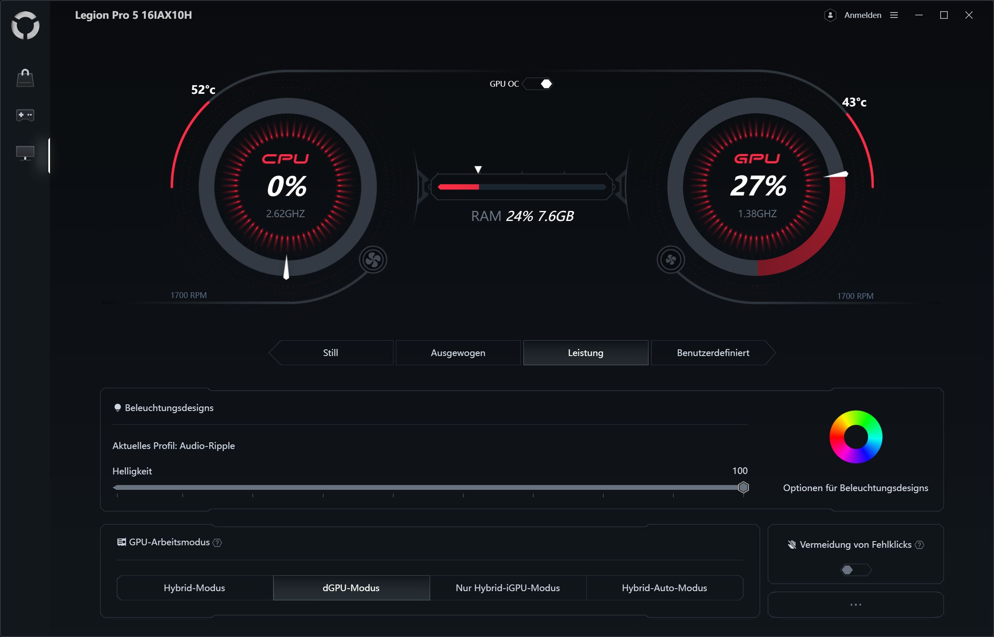The image size is (994, 637).
Task: Switch to the Still thermal mode
Action: point(330,353)
